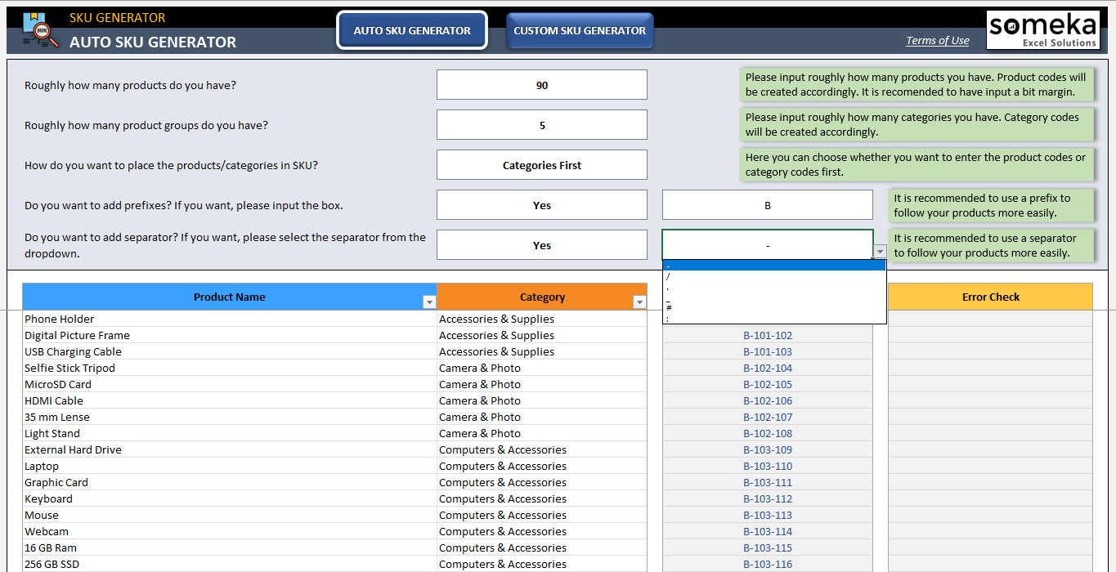1116x572 pixels.
Task: Click the Product Name column header
Action: [229, 297]
